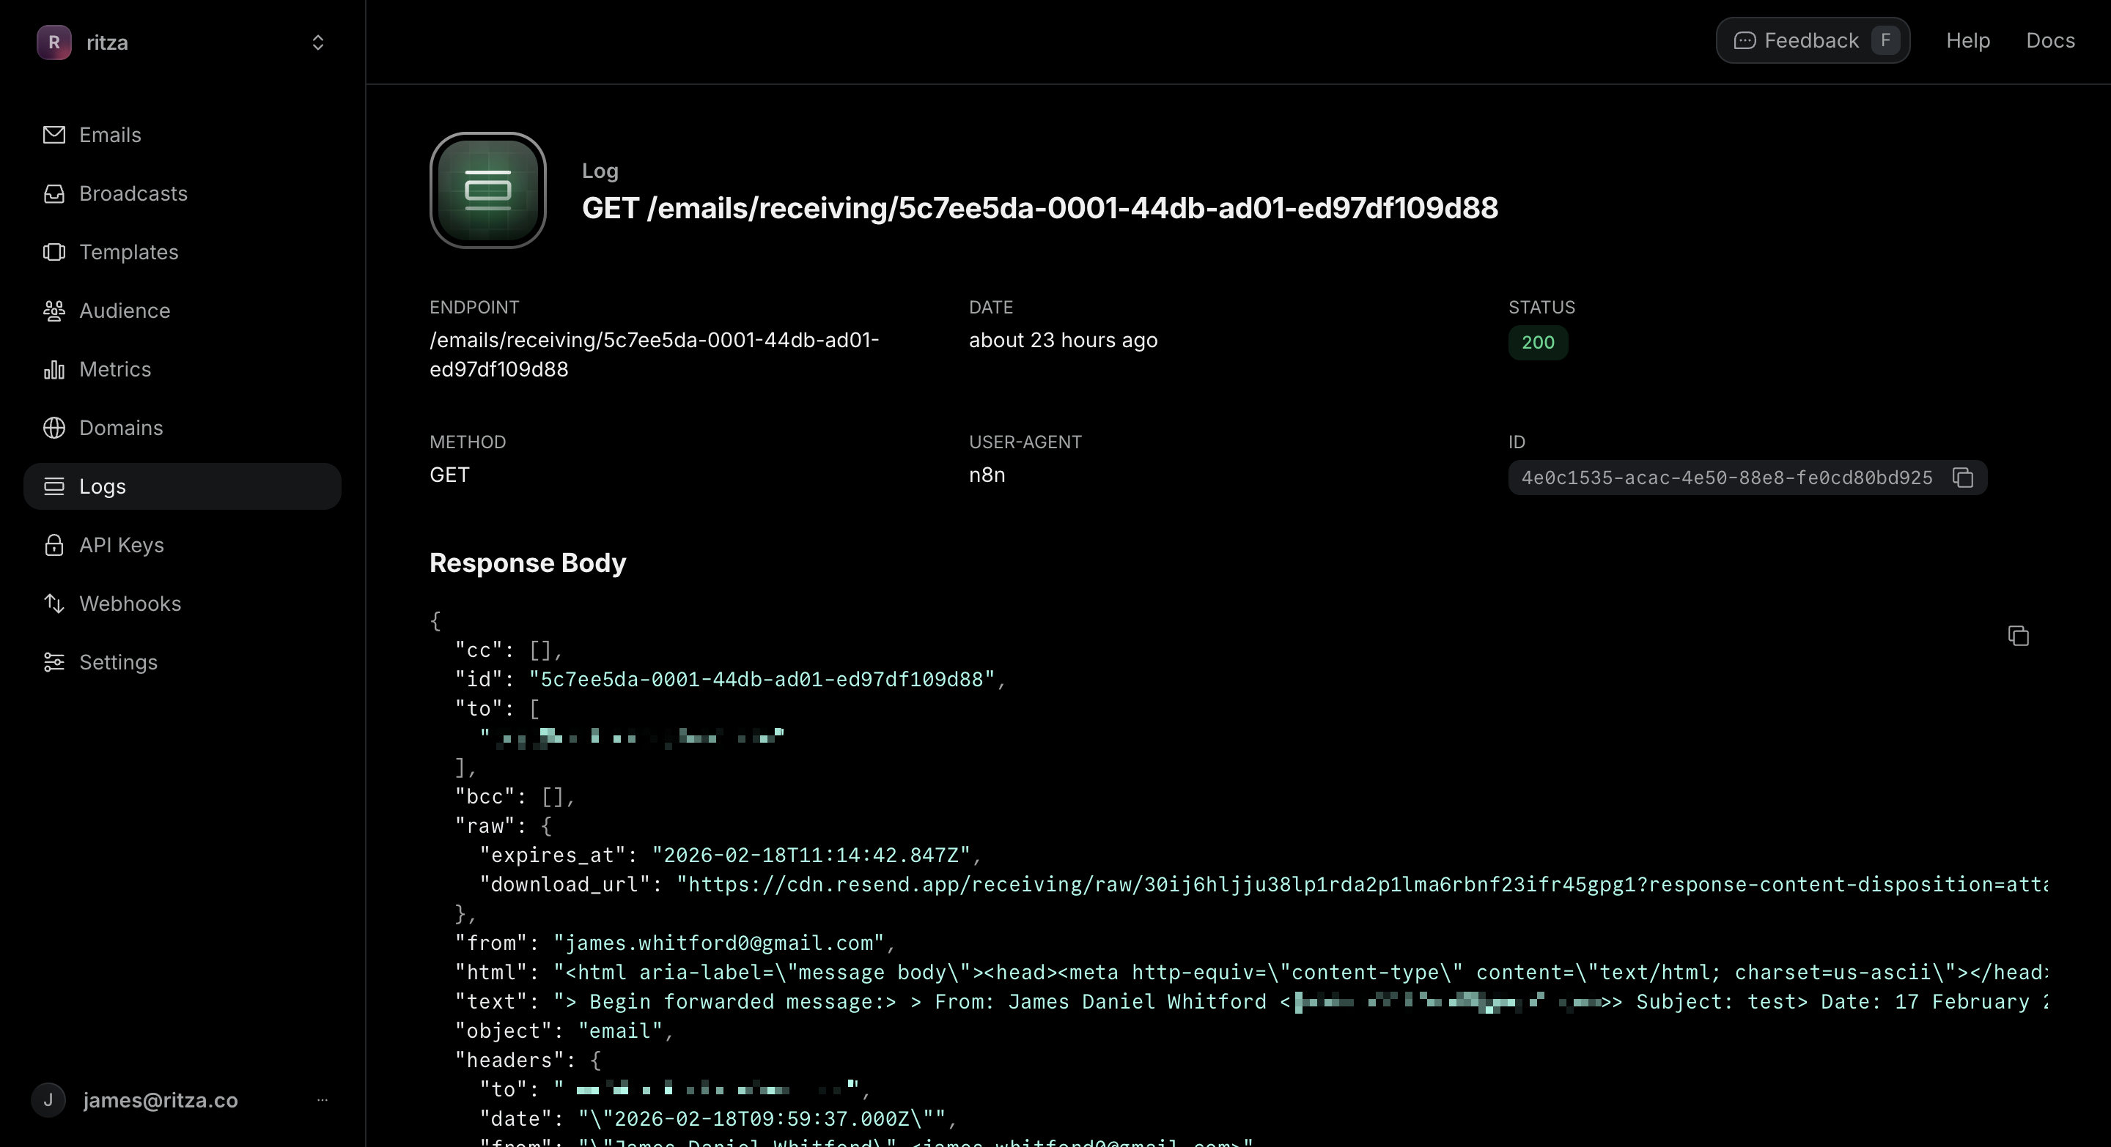Copy the log ID with copy icon
The width and height of the screenshot is (2111, 1147).
(x=1963, y=478)
